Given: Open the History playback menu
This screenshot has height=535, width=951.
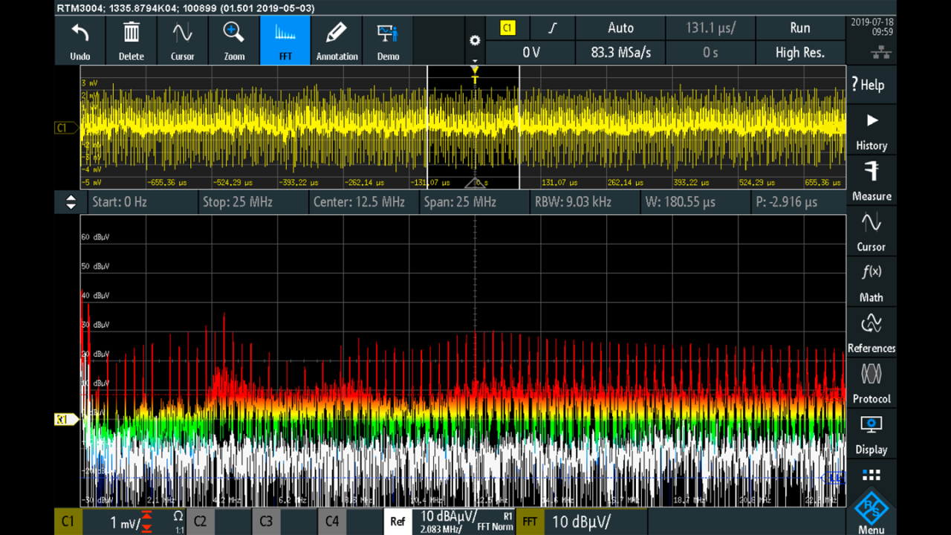Looking at the screenshot, I should pos(872,131).
